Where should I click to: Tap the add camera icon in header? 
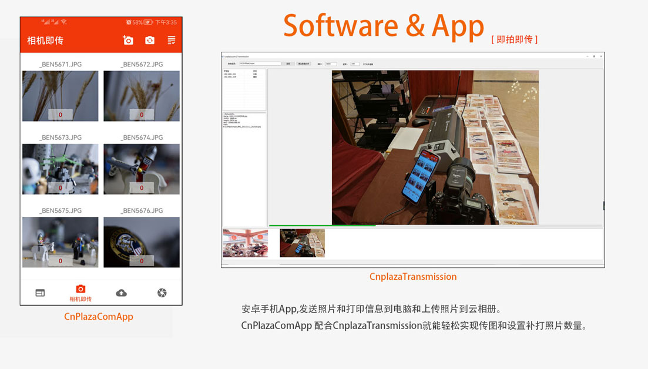coord(128,40)
